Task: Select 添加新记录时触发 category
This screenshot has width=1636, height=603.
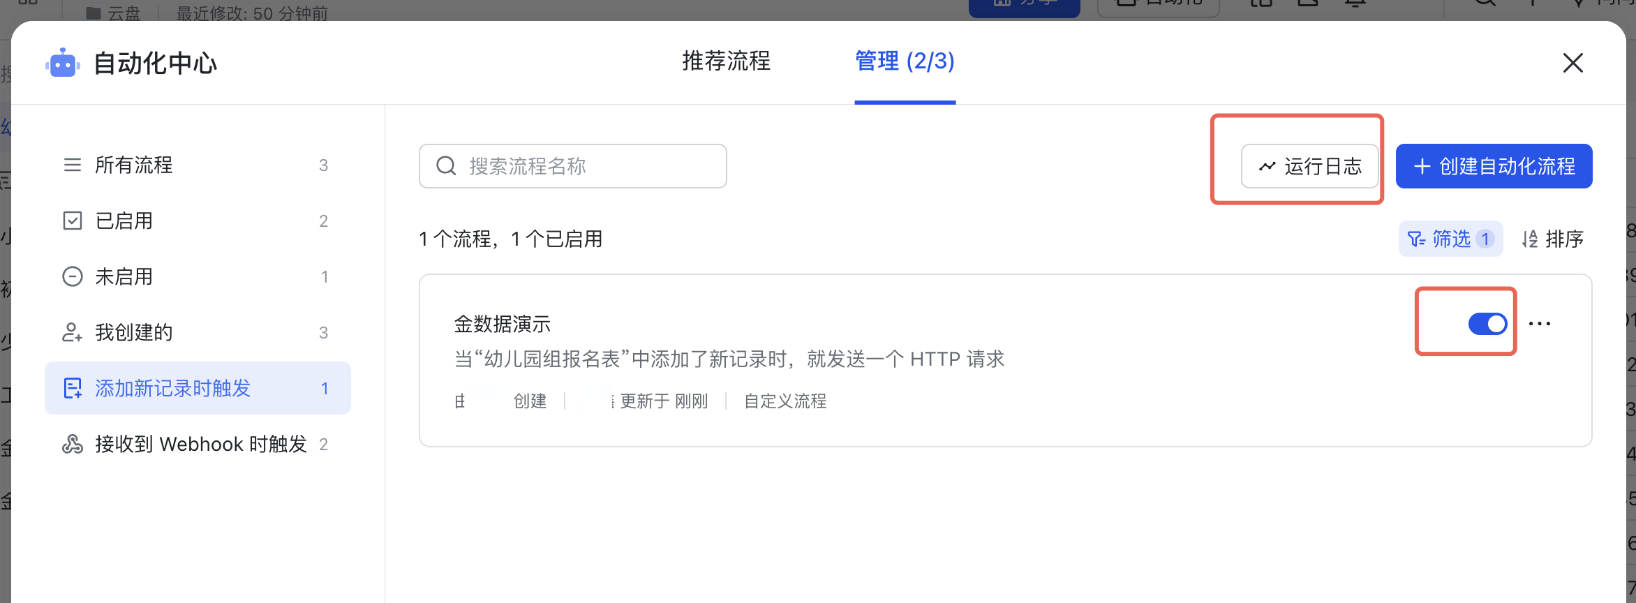Action: pyautogui.click(x=198, y=388)
